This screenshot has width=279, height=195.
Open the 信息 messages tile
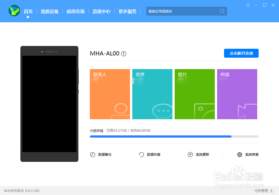coord(152,94)
